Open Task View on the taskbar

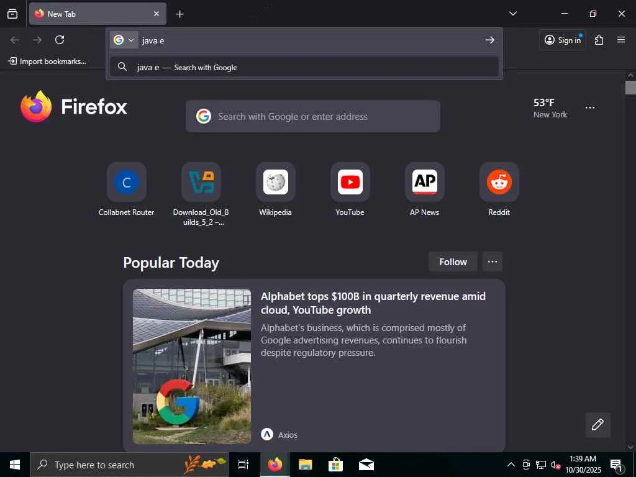click(243, 465)
